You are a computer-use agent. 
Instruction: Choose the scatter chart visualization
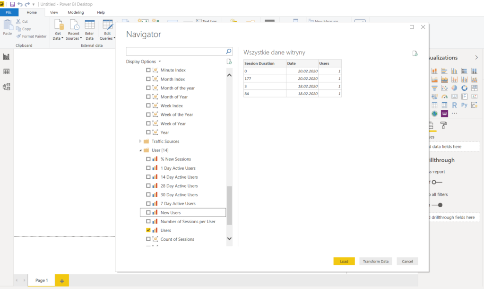click(x=444, y=88)
